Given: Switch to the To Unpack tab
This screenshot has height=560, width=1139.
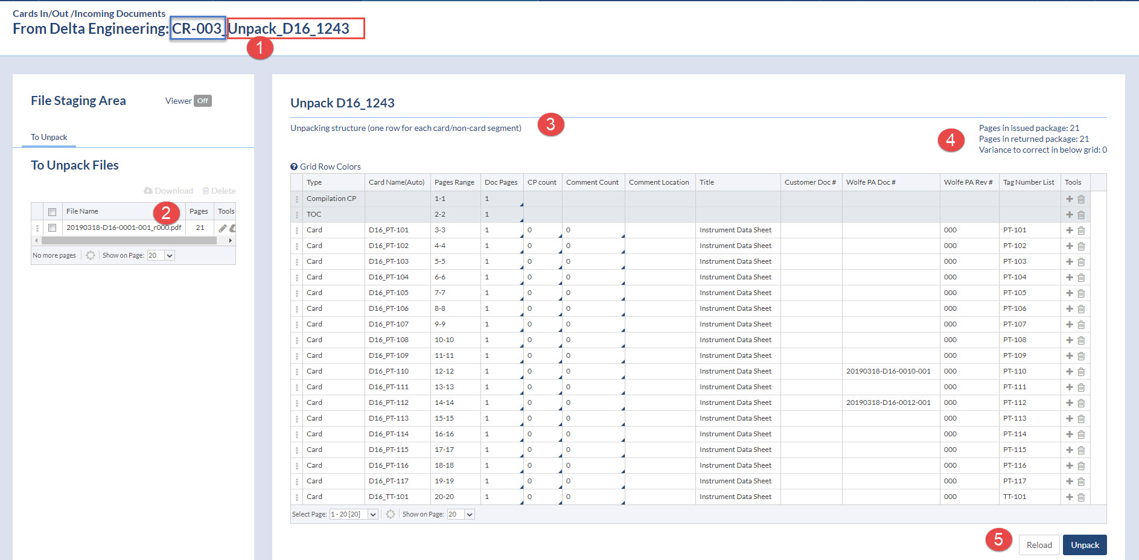Looking at the screenshot, I should [49, 137].
